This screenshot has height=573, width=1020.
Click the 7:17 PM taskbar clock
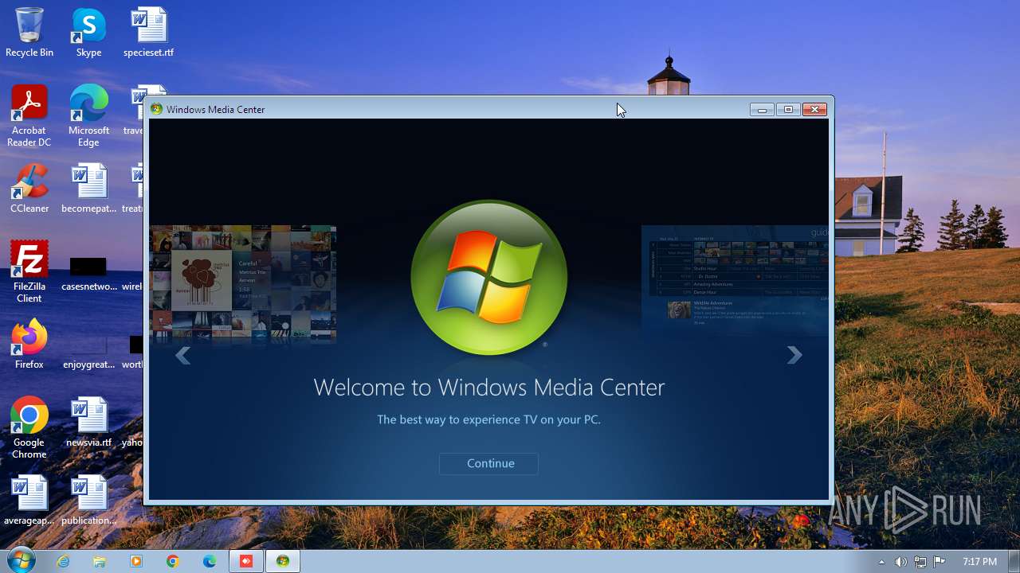pyautogui.click(x=979, y=562)
